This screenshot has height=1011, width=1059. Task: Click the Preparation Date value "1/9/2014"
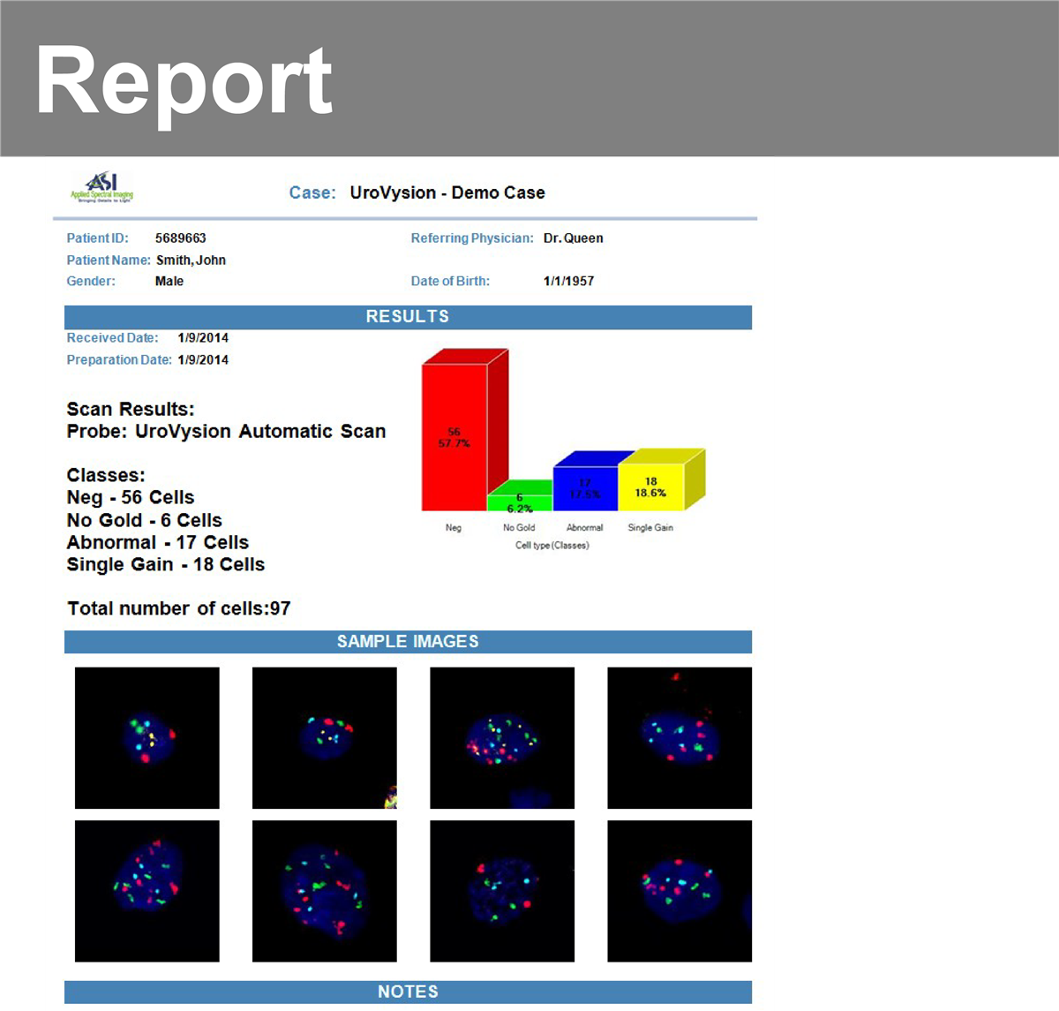tap(203, 360)
